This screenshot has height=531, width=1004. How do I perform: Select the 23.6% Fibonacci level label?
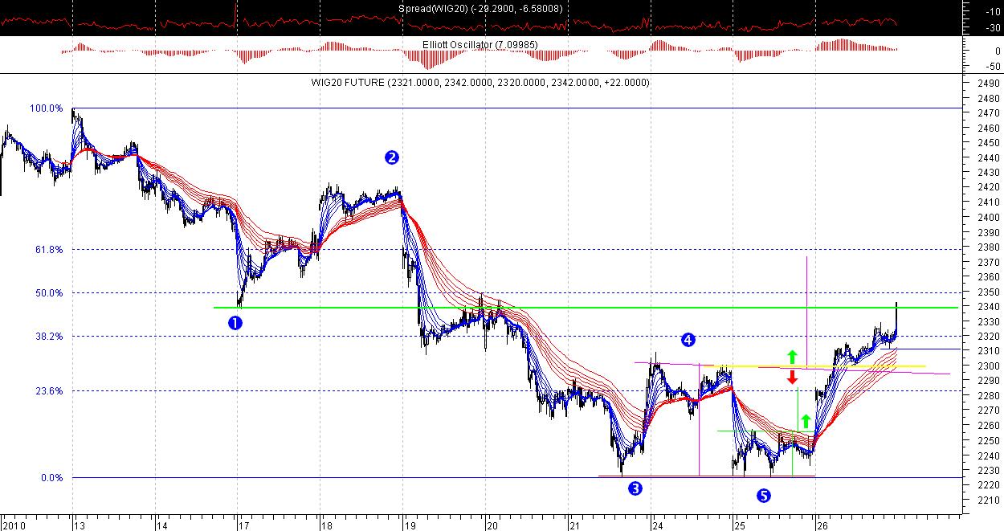(x=49, y=391)
